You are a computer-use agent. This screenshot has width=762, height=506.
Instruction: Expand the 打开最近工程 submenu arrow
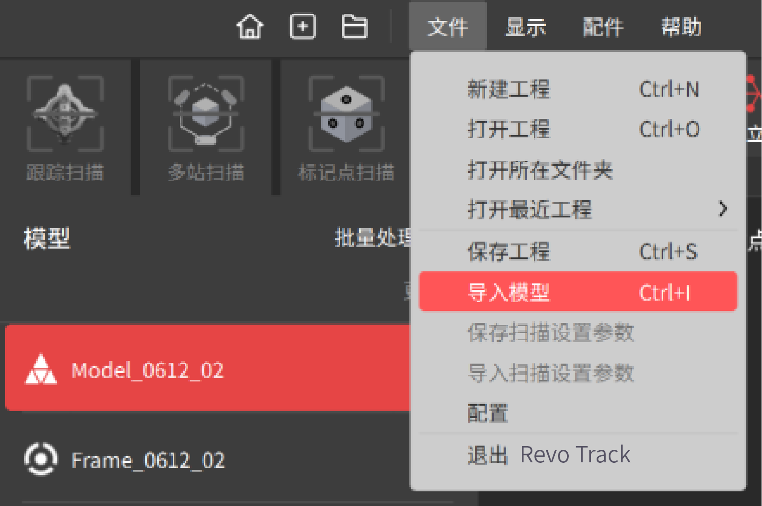click(723, 209)
